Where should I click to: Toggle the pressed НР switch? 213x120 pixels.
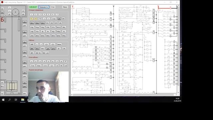point(59,19)
